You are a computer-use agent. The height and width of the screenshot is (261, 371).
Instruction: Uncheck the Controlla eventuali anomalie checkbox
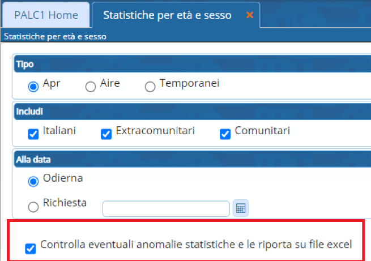pos(31,248)
